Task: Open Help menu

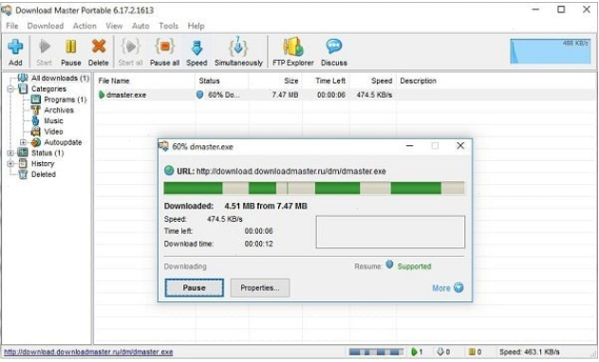Action: pyautogui.click(x=196, y=26)
